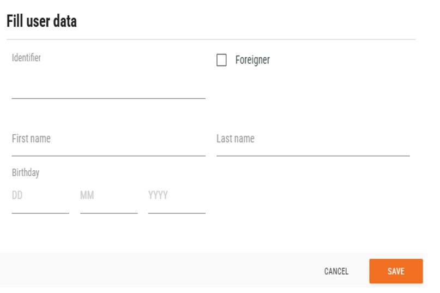The image size is (440, 293).
Task: Click the gray footer bar left of CANCEL
Action: pyautogui.click(x=153, y=270)
